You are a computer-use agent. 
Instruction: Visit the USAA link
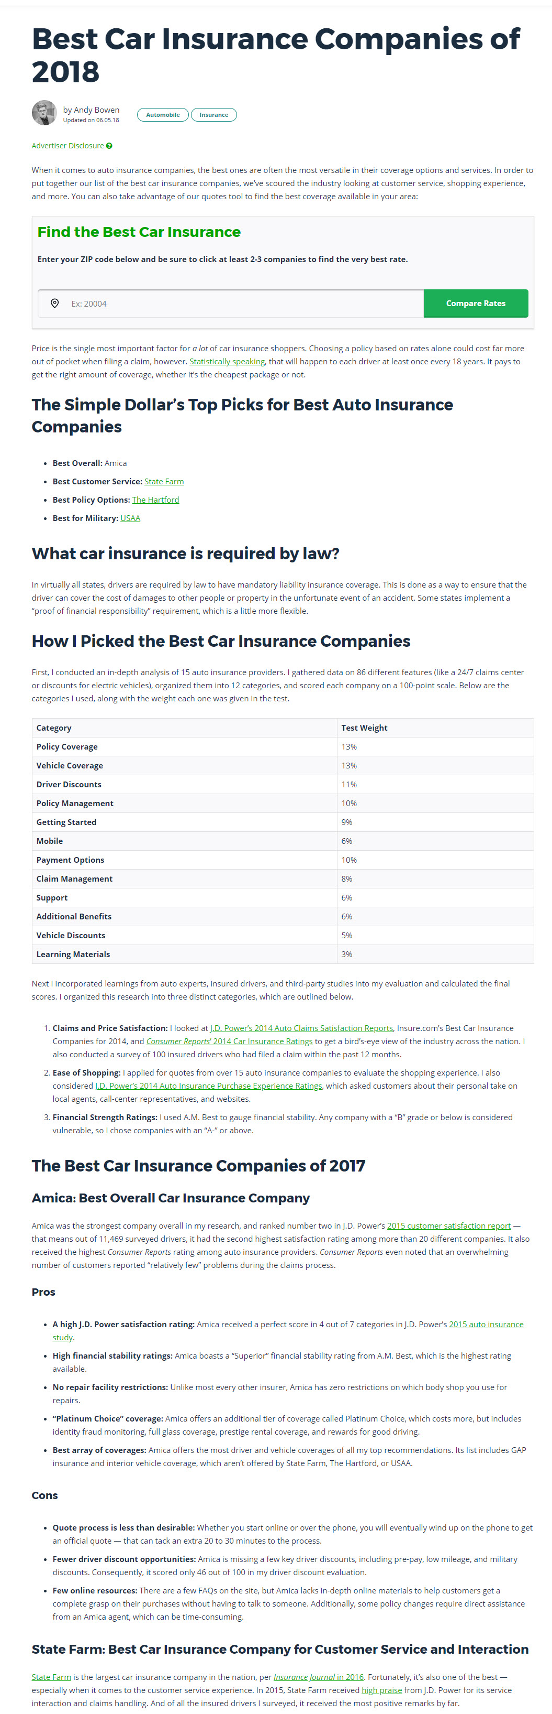coord(130,518)
